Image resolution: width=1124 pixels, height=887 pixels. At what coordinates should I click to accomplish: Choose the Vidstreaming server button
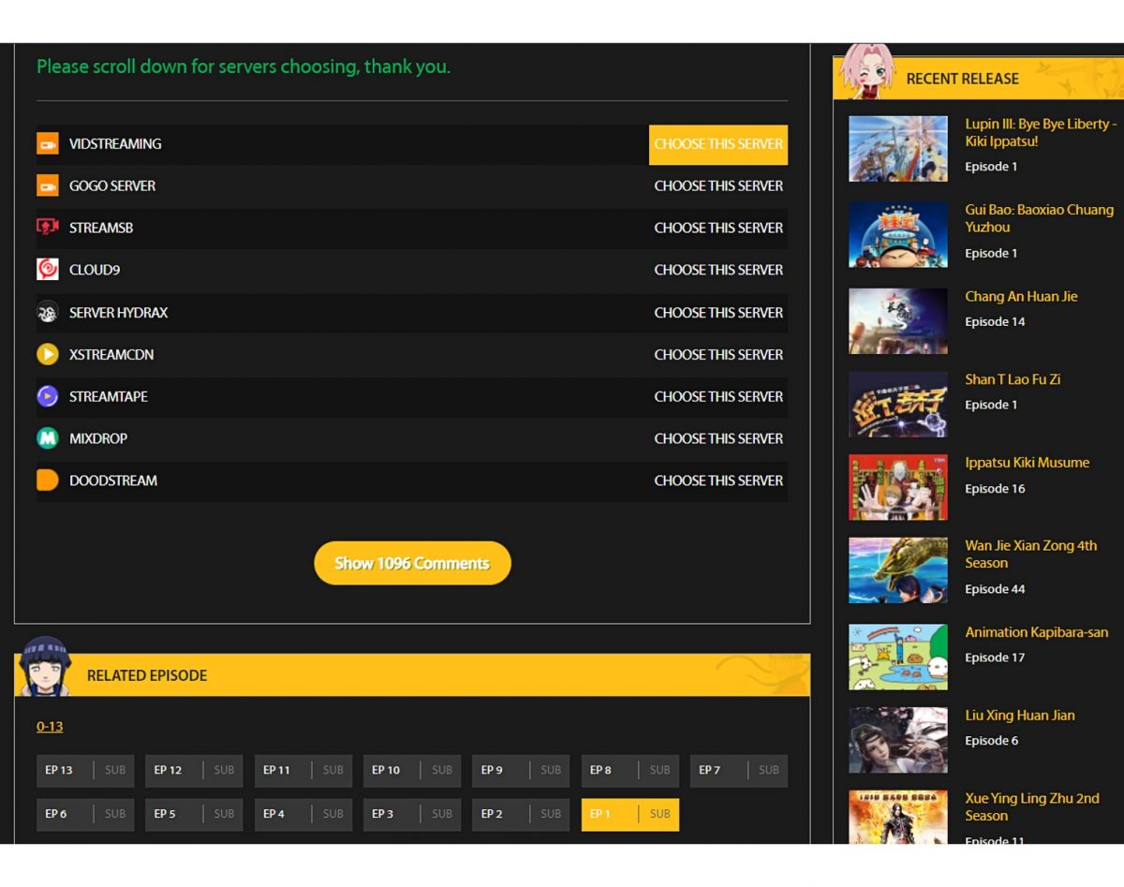point(717,144)
